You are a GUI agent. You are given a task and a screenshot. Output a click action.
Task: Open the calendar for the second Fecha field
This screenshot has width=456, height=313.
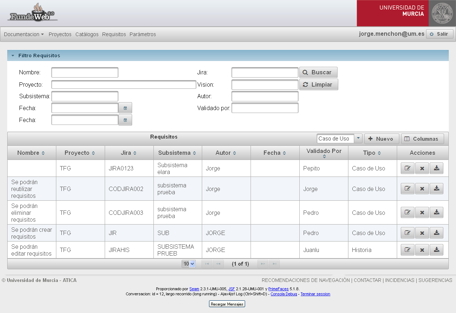click(125, 120)
